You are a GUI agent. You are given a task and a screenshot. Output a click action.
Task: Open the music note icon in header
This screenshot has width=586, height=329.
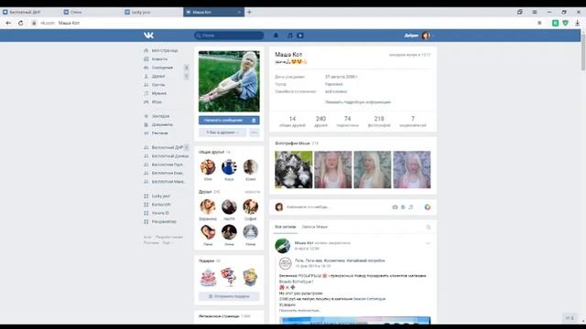[x=289, y=36]
